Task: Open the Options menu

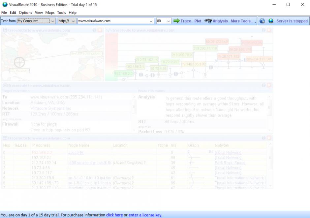Action: pos(25,13)
